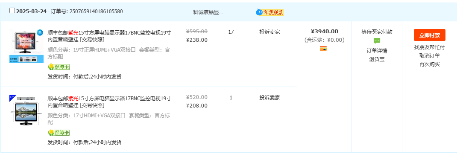The height and width of the screenshot is (154, 457).
Task: Open 订单详情 order details
Action: [x=377, y=51]
